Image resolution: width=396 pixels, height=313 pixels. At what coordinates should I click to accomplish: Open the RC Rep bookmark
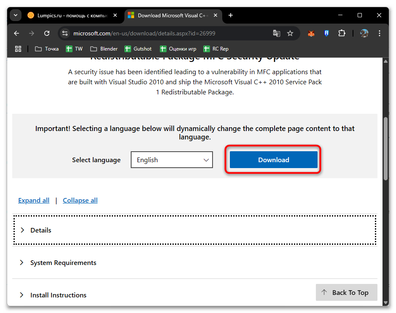click(216, 49)
